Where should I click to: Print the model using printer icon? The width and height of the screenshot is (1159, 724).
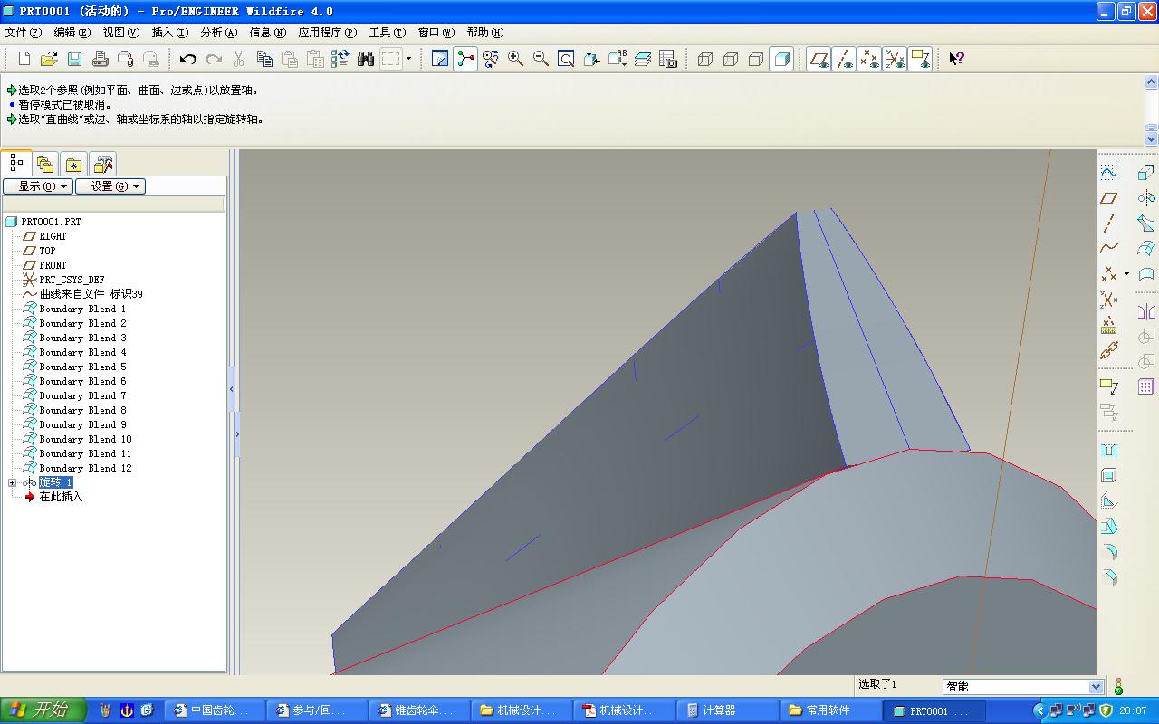(x=101, y=59)
